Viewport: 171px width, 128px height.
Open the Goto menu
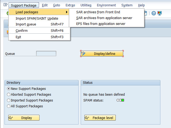[x=57, y=5]
